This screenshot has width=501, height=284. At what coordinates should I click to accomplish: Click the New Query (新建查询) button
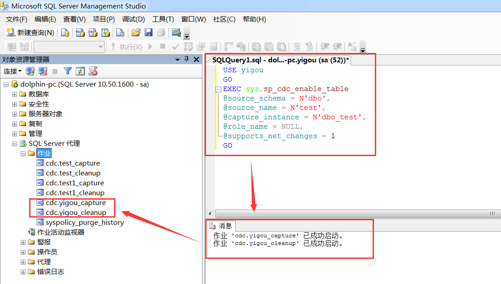point(31,32)
